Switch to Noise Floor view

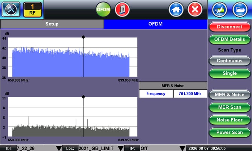coord(230,120)
